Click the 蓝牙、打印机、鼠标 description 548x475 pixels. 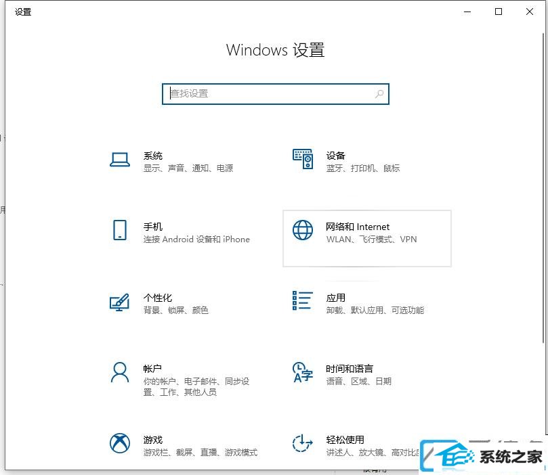(x=363, y=168)
